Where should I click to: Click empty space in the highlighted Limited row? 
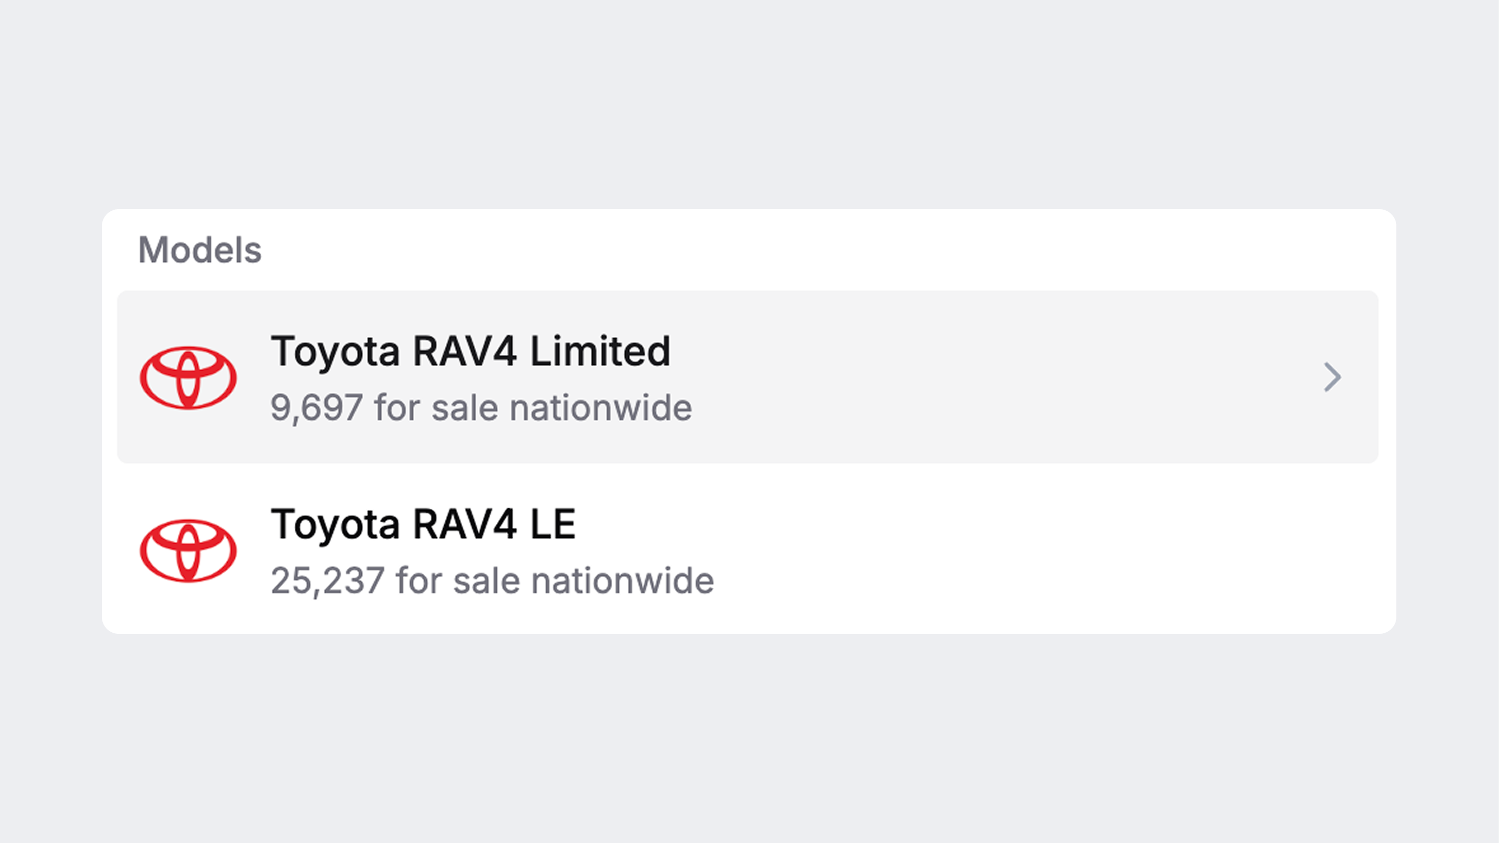tap(989, 377)
